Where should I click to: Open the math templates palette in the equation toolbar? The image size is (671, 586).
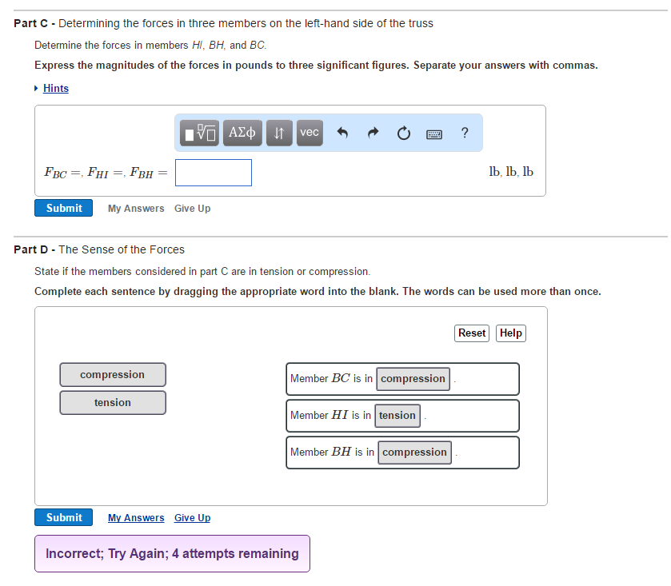click(198, 133)
